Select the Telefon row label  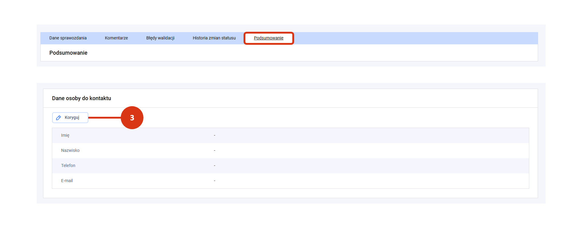click(x=68, y=165)
